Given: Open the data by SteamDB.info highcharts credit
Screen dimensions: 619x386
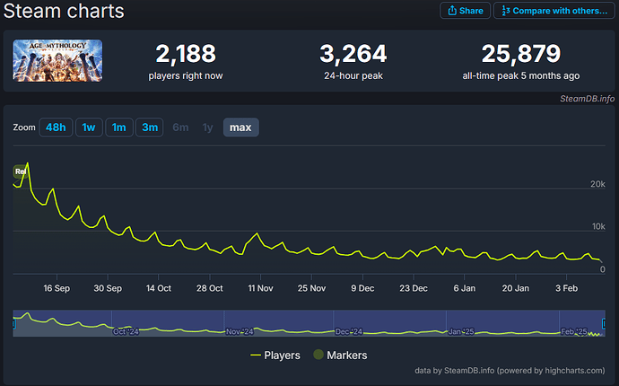Looking at the screenshot, I should (x=510, y=371).
